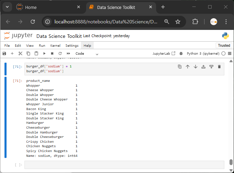234x173 pixels.
Task: Collapse the cell 71 input using the blue bar
Action: coord(6,69)
